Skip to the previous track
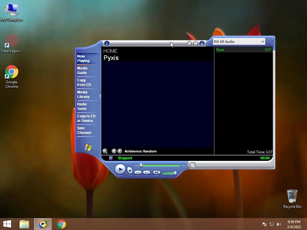Viewport: 307px width, 230px height. point(138,172)
